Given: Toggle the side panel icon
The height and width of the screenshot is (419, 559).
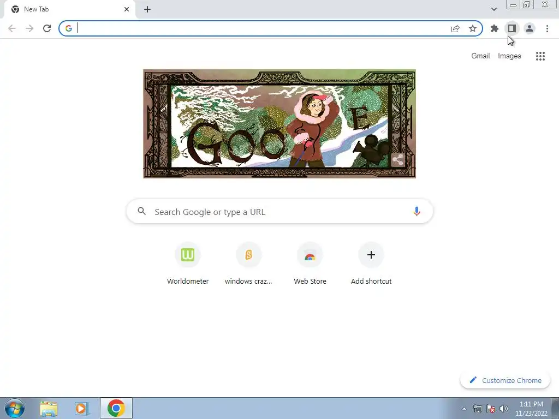Looking at the screenshot, I should [512, 28].
